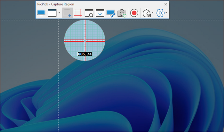
Task: Select the Full Screen capture icon
Action: click(x=41, y=13)
